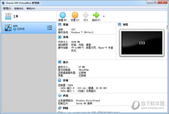169x114 pixels.
Task: Click the 声音 section speaker icon
Action: coord(60,96)
